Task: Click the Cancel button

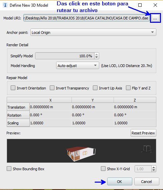Action: [147, 182]
